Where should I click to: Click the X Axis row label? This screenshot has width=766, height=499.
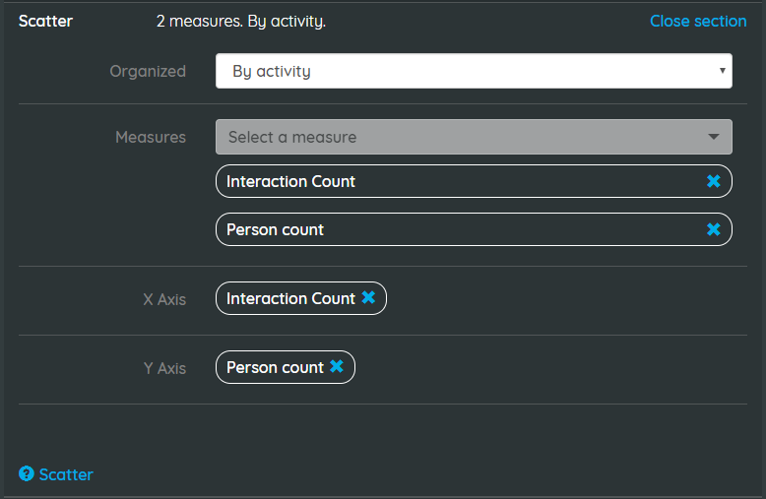(164, 299)
